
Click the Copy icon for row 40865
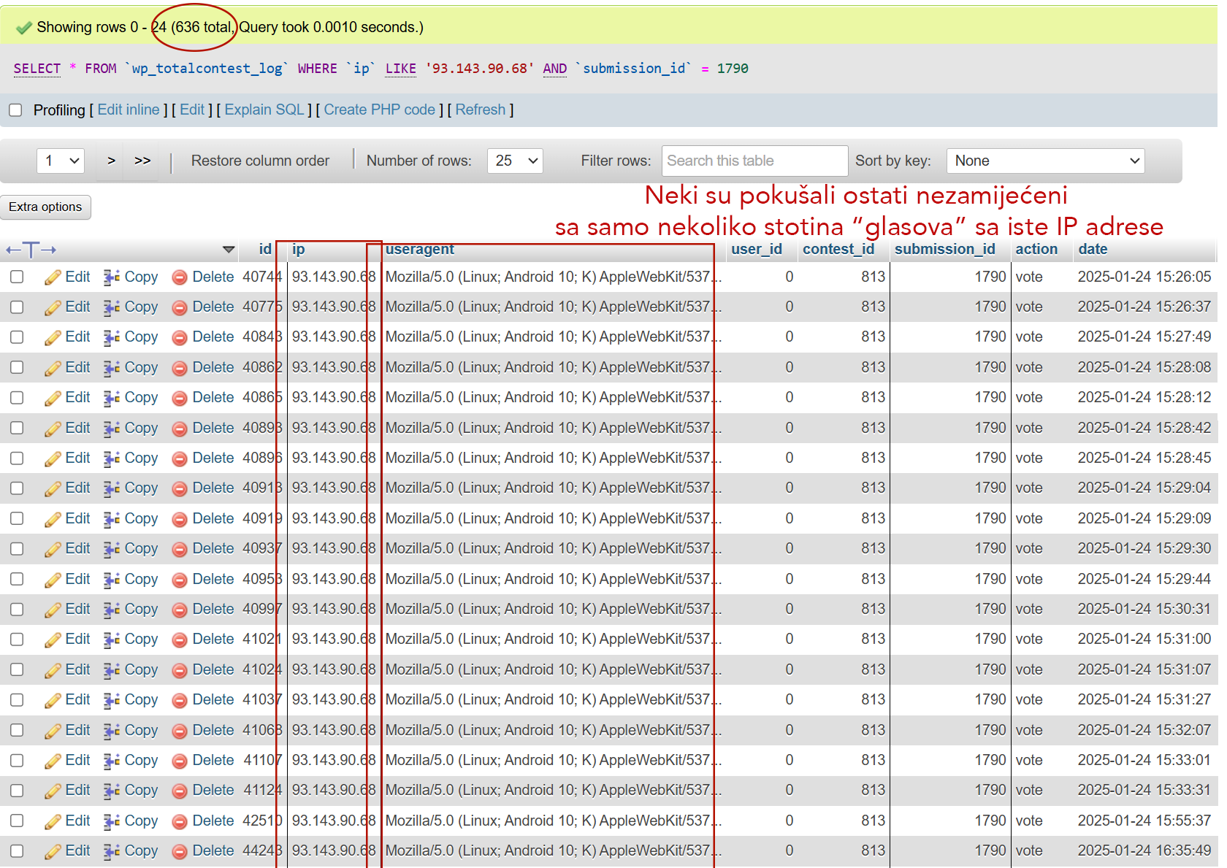[112, 398]
